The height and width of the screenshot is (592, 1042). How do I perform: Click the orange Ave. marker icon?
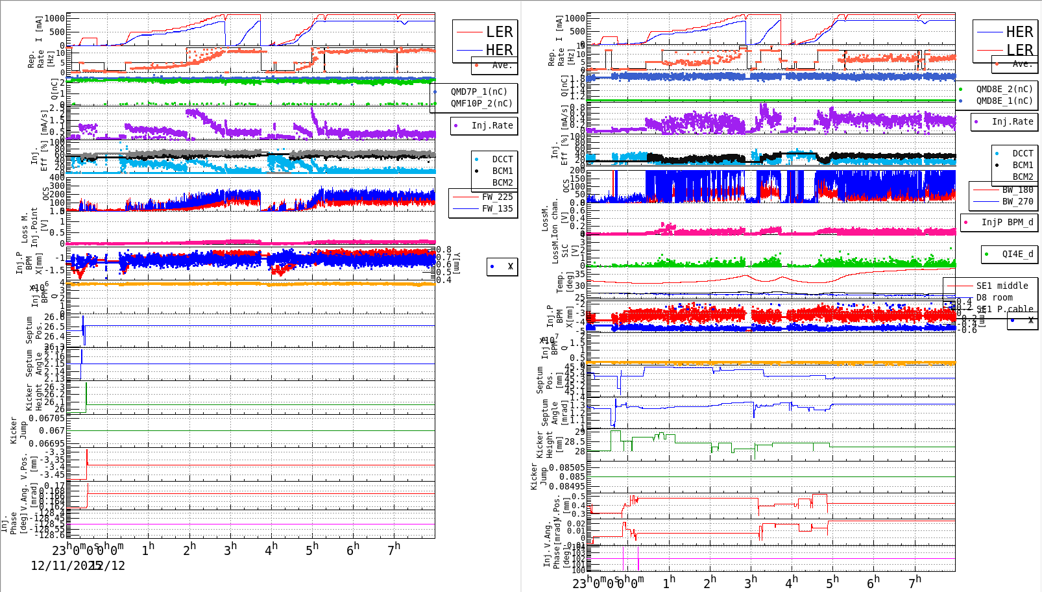click(x=475, y=65)
